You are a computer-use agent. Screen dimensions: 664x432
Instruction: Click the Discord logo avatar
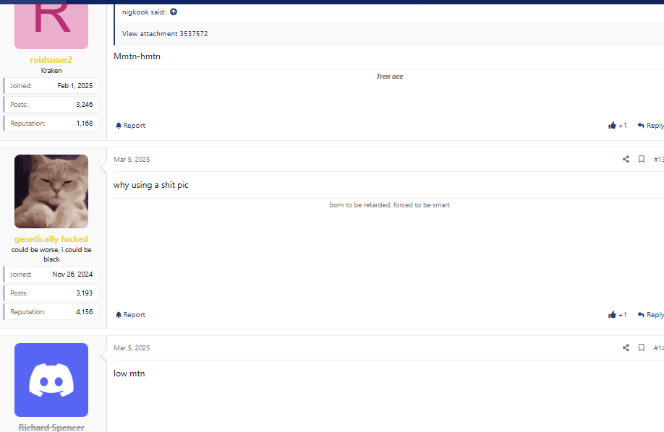point(51,380)
